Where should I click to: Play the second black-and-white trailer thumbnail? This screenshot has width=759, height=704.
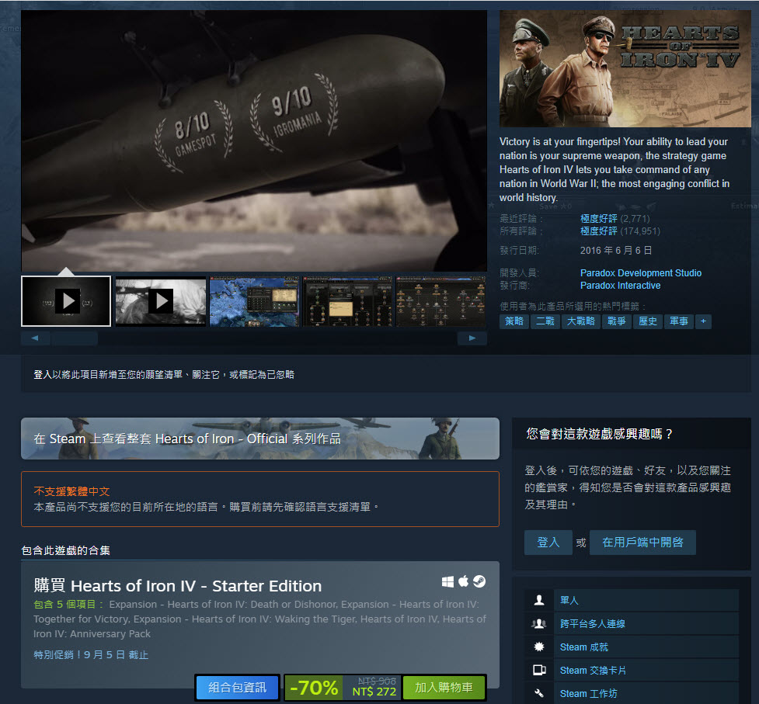pos(161,301)
